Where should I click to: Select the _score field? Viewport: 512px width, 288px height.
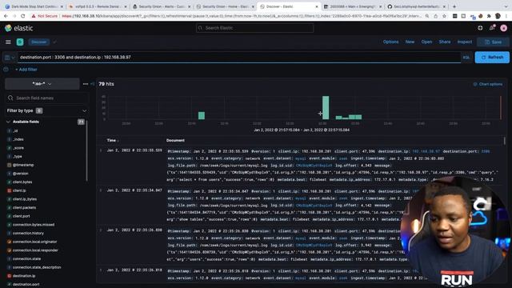tap(18, 148)
